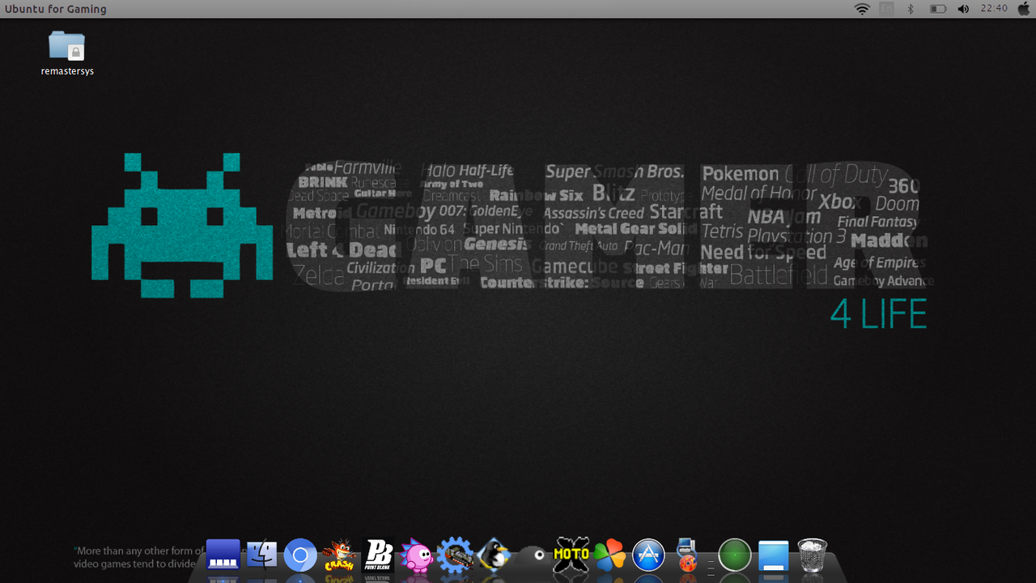Open the blue App Store style icon
1036x583 pixels.
[x=648, y=555]
